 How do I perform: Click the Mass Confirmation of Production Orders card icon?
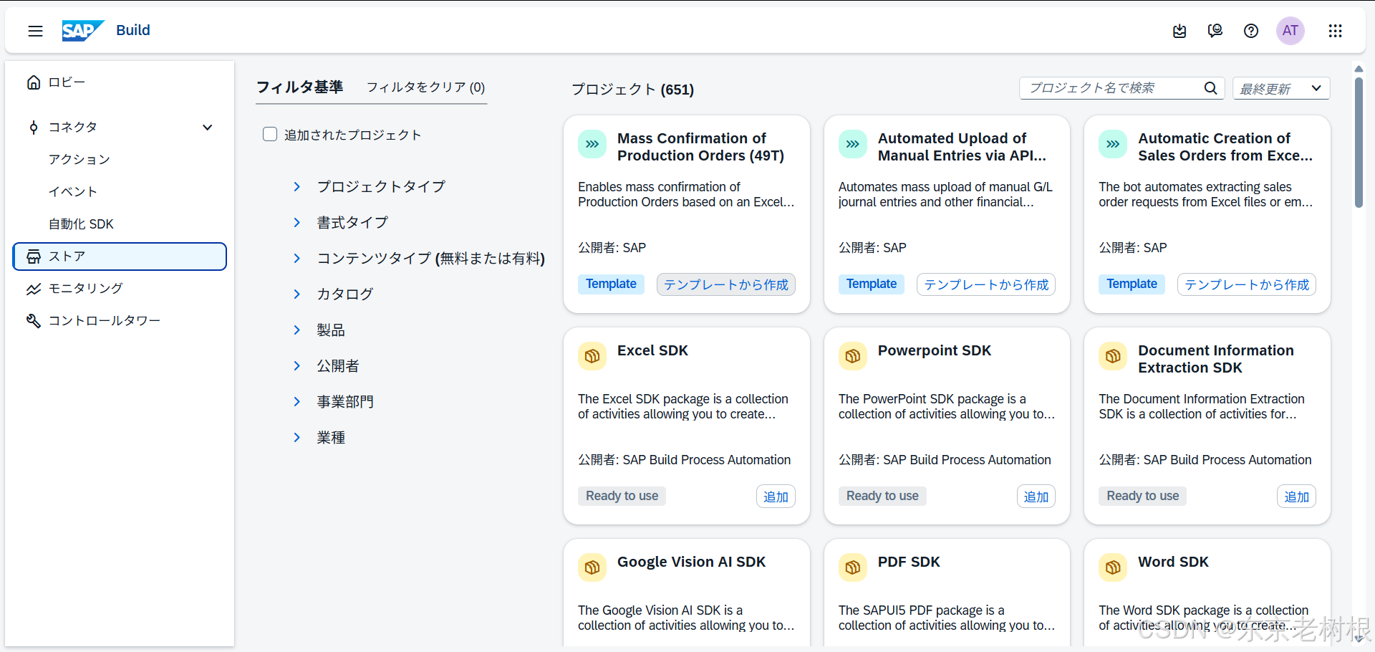(x=592, y=144)
